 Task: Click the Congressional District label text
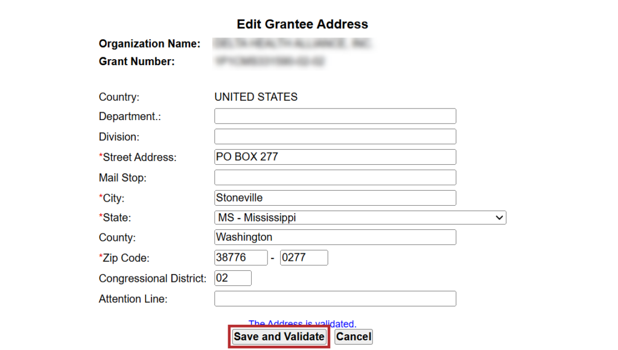(x=152, y=279)
